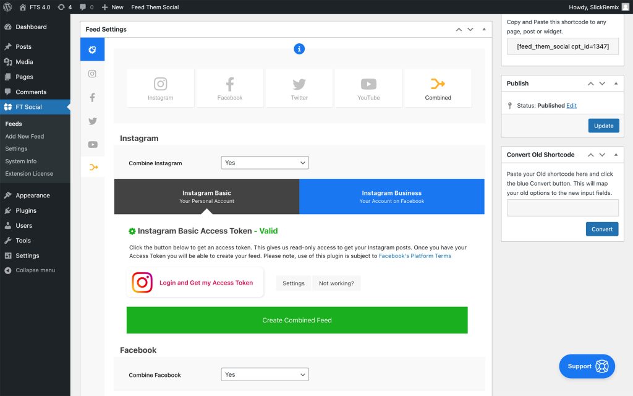Switch to Combined vertical tab icon

[93, 167]
